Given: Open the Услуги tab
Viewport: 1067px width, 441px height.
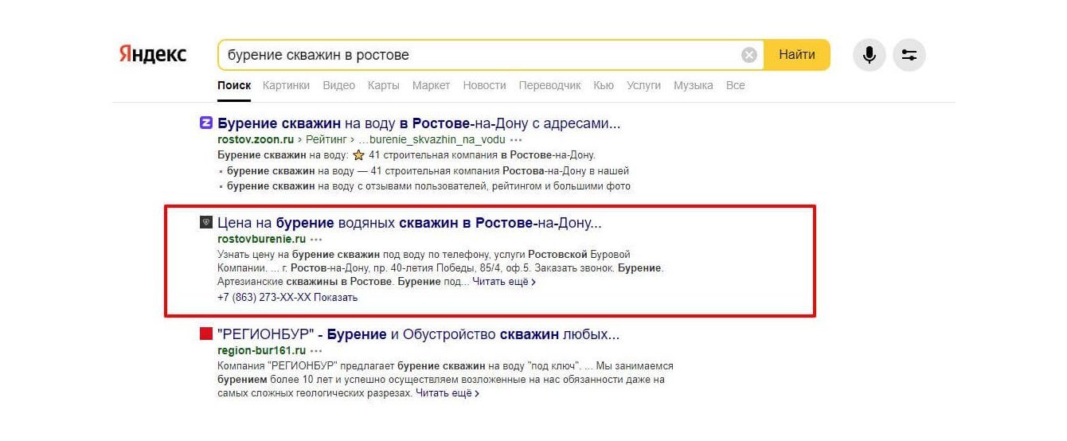Looking at the screenshot, I should [x=643, y=85].
